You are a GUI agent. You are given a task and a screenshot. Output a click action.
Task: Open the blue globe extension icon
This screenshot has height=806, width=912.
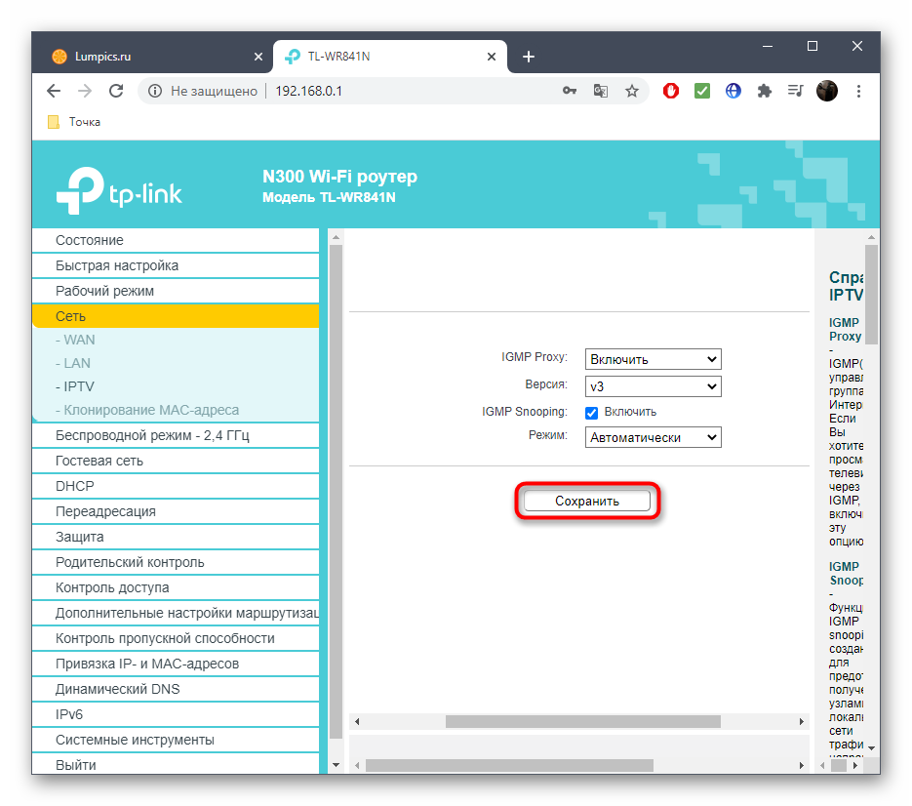pos(734,91)
